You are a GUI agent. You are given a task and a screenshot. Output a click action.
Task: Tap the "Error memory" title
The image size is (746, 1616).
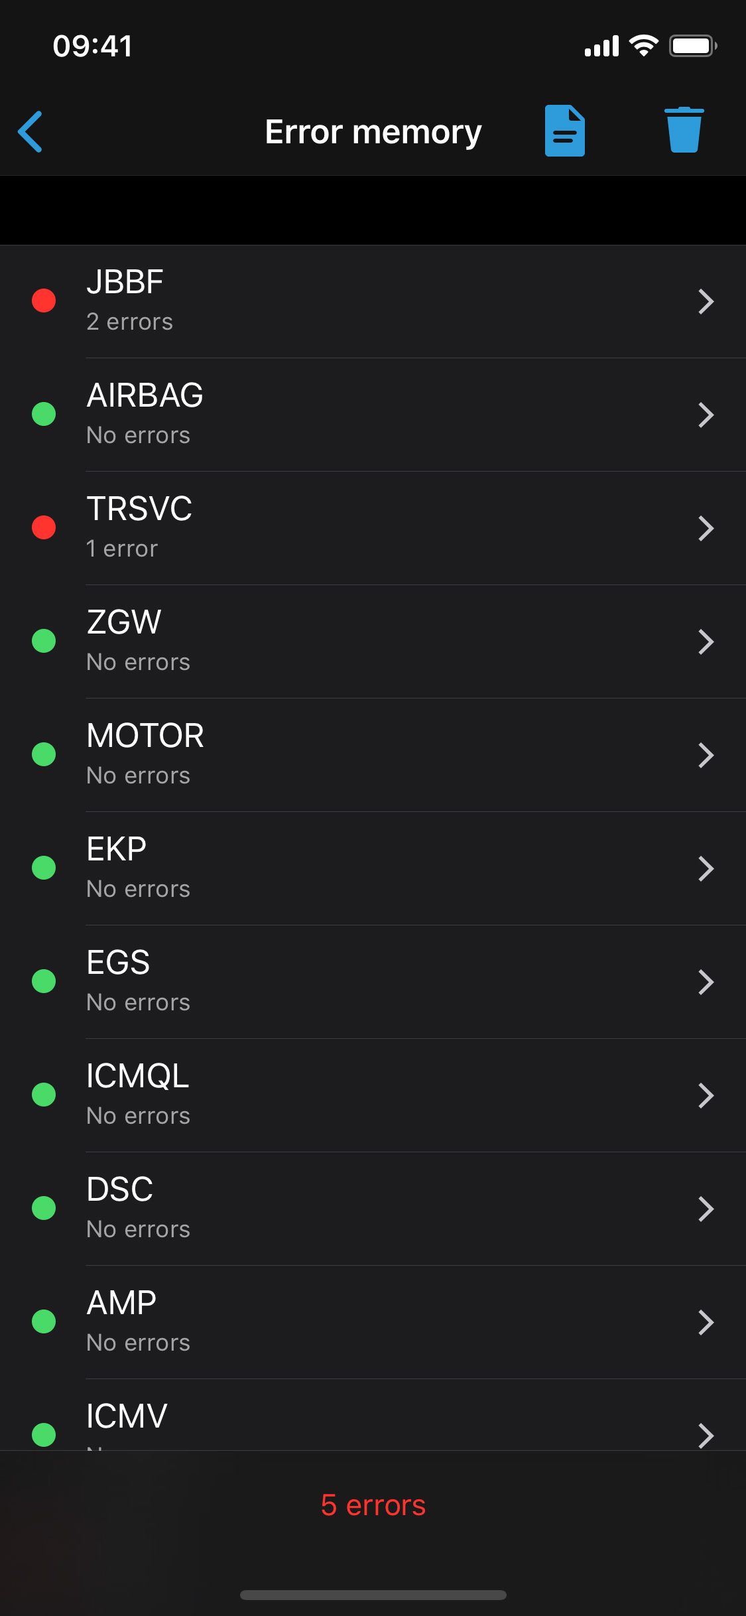373,132
